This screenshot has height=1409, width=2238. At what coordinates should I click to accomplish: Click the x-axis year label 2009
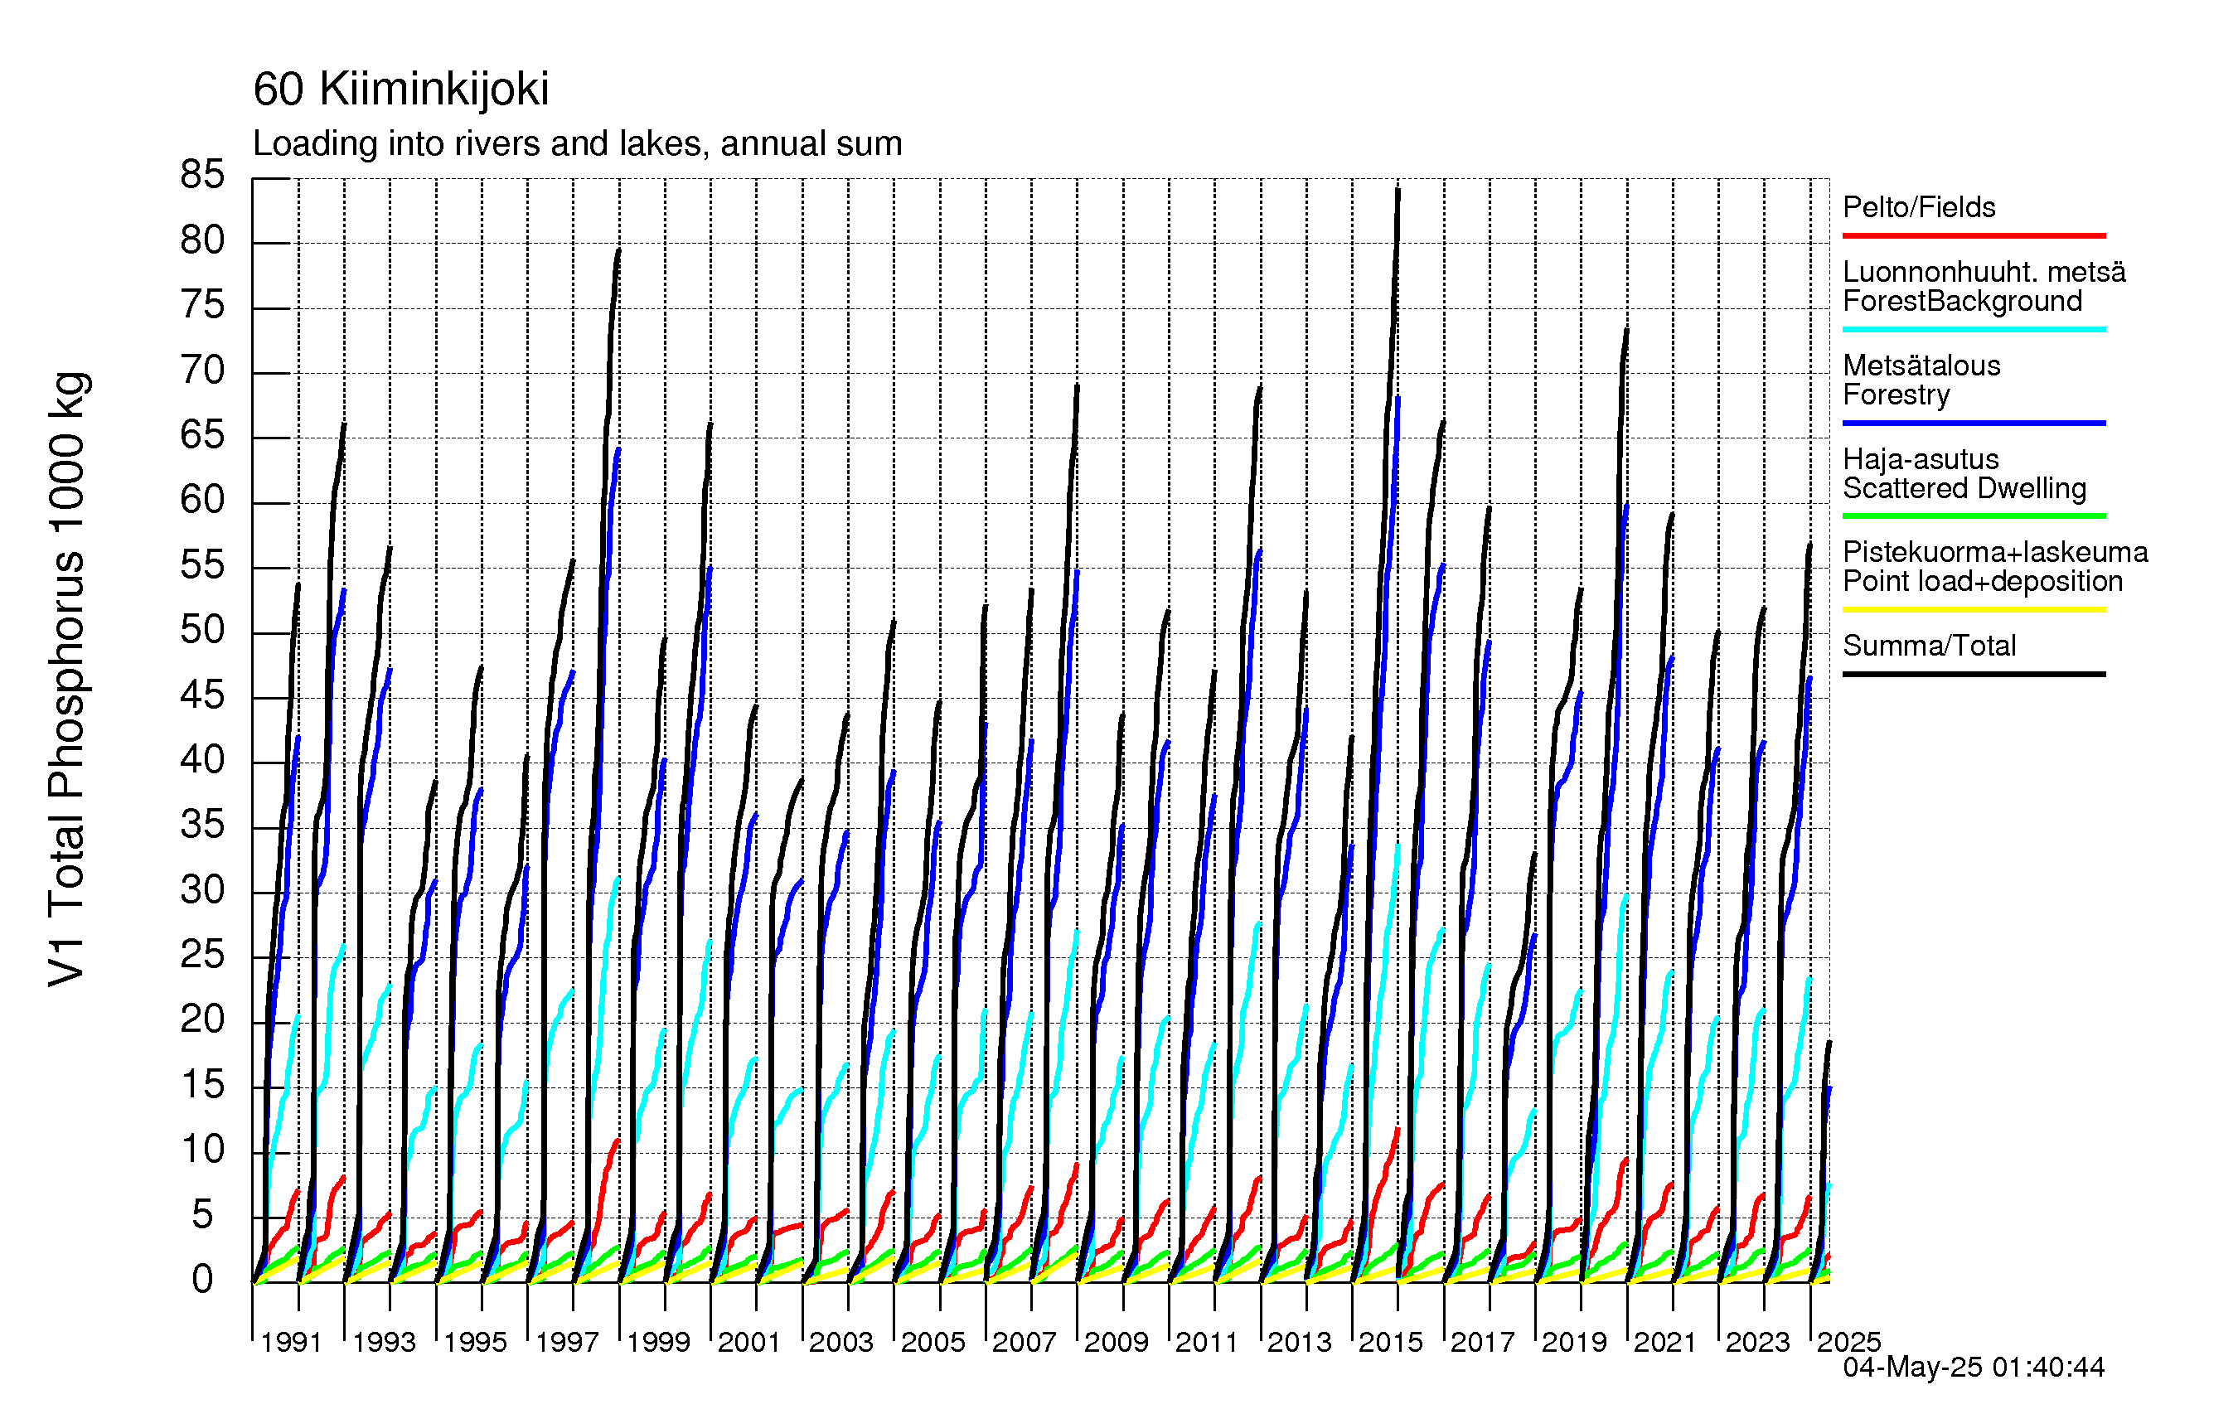1117,1342
